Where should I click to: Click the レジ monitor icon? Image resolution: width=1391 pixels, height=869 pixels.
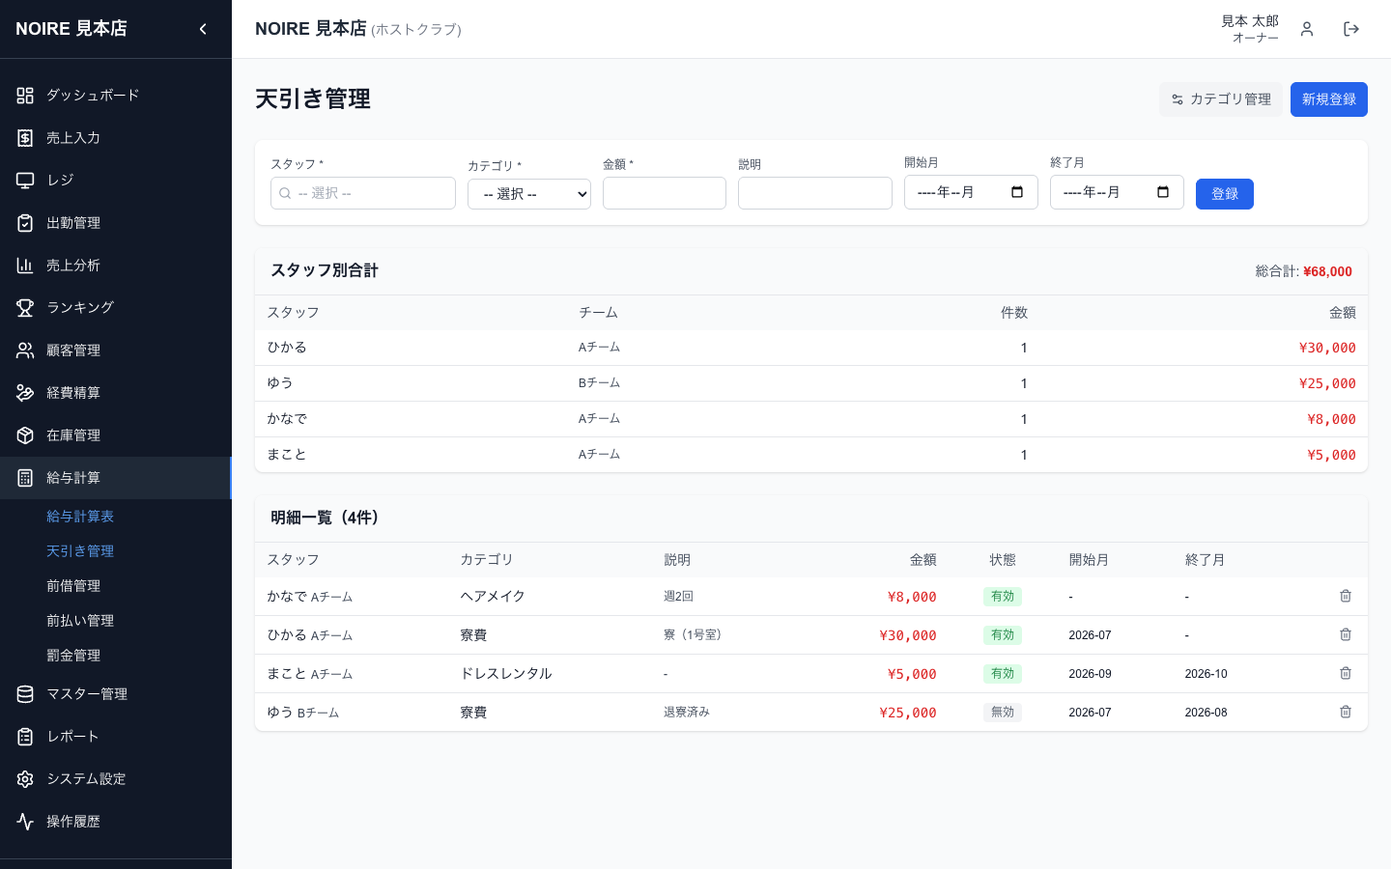(x=25, y=181)
